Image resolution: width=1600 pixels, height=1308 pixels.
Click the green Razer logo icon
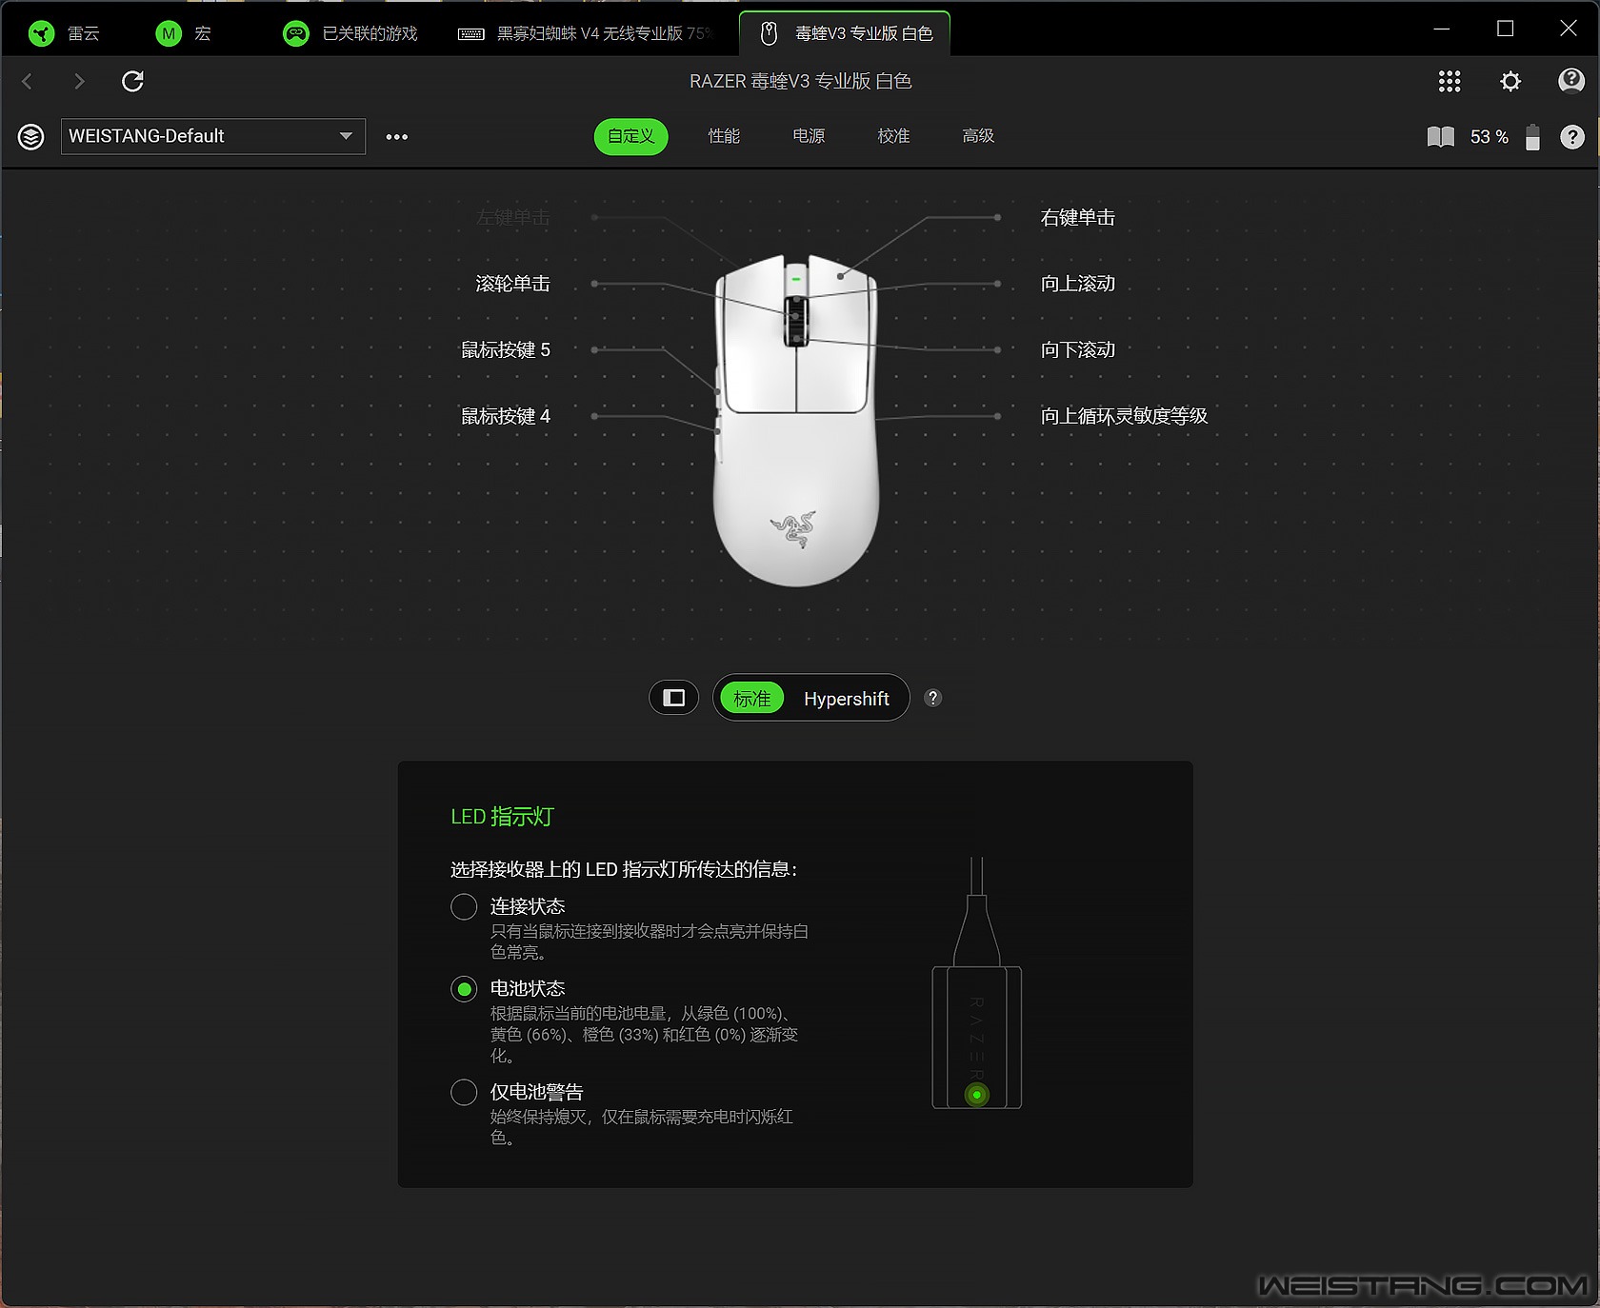41,34
